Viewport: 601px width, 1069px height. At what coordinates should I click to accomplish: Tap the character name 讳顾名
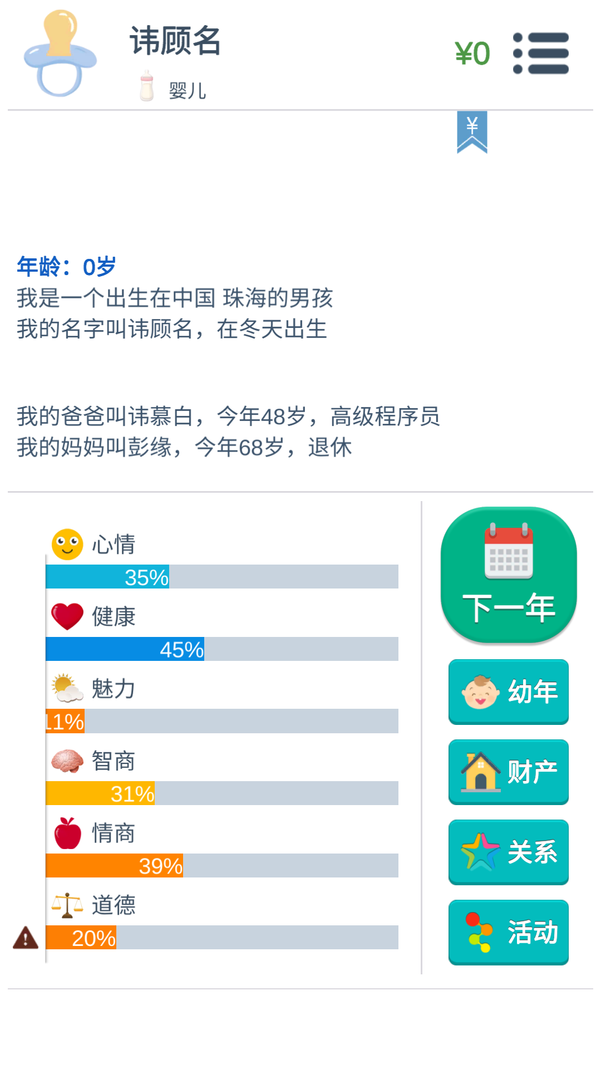coord(175,41)
